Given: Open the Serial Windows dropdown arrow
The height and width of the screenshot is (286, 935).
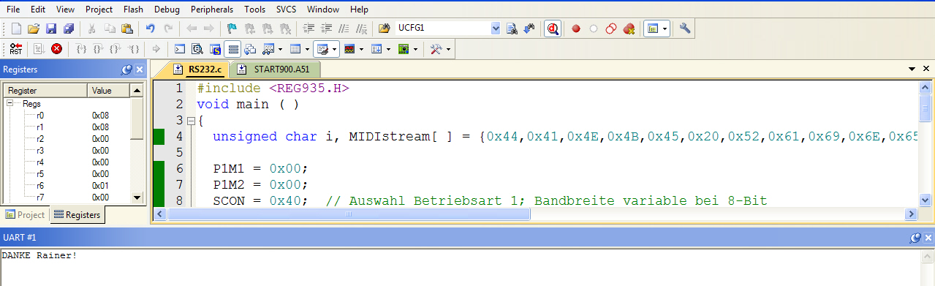Looking at the screenshot, I should click(x=335, y=49).
